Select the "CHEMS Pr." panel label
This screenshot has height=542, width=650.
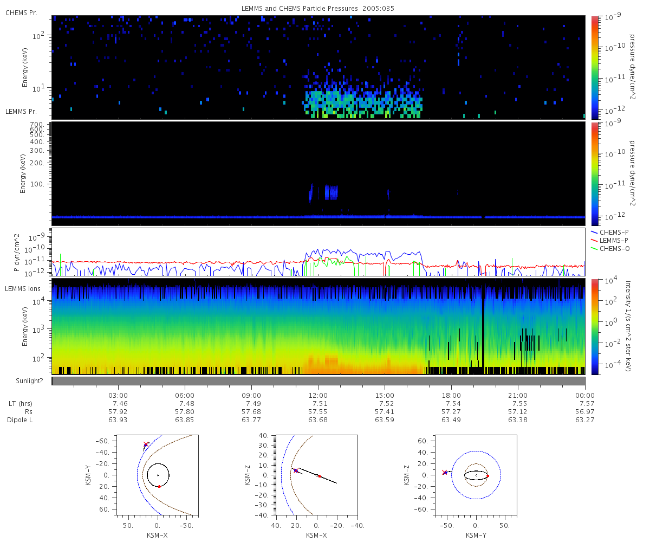pos(21,12)
